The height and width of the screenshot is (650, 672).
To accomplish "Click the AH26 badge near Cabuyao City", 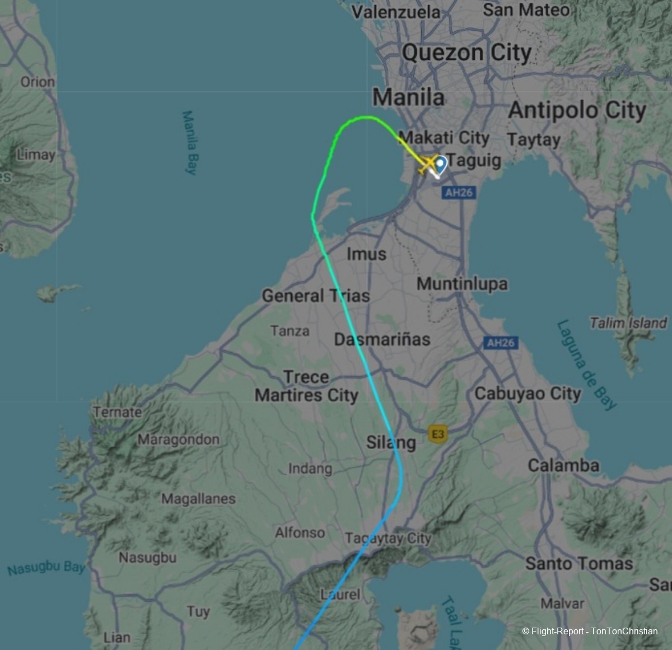I will click(501, 343).
